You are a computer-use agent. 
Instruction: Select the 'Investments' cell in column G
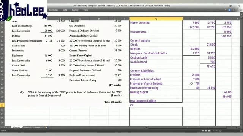pos(156,32)
